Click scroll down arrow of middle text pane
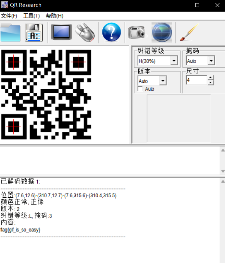225x263 pixels. click(x=223, y=171)
